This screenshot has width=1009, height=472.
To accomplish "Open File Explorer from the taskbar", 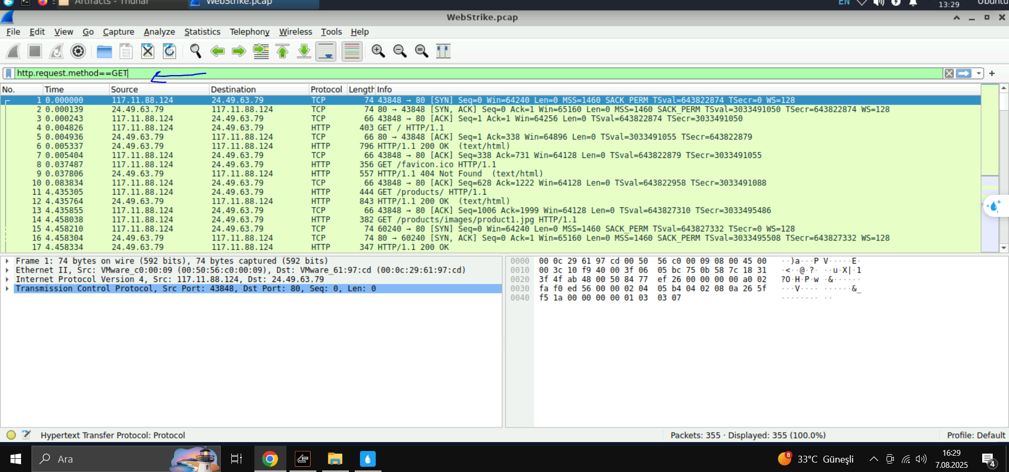I will pos(335,459).
